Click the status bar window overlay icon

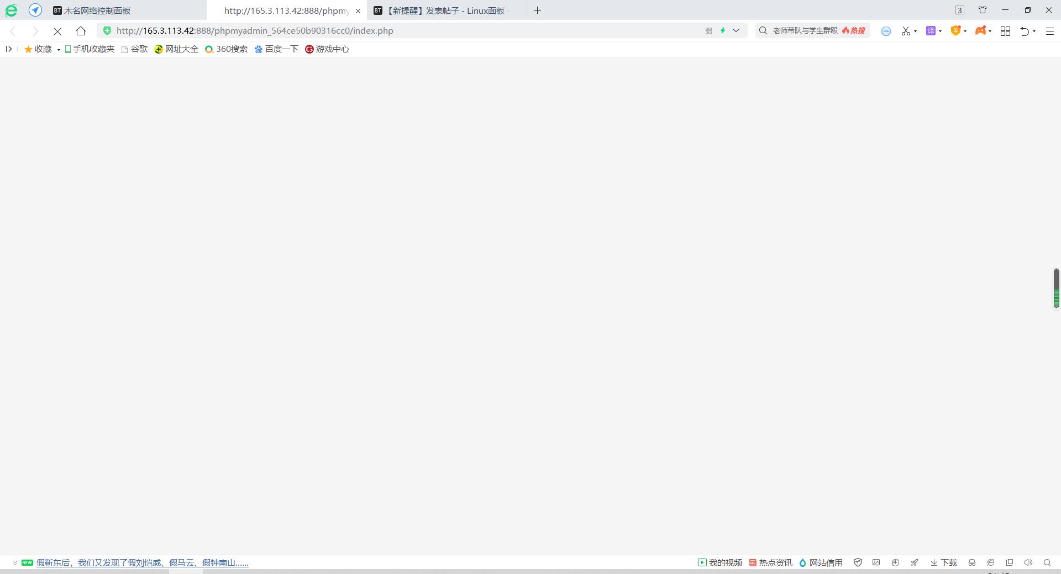pos(1010,562)
